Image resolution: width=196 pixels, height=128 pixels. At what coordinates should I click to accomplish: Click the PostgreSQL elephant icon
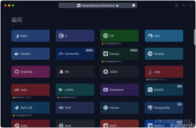click(x=150, y=108)
